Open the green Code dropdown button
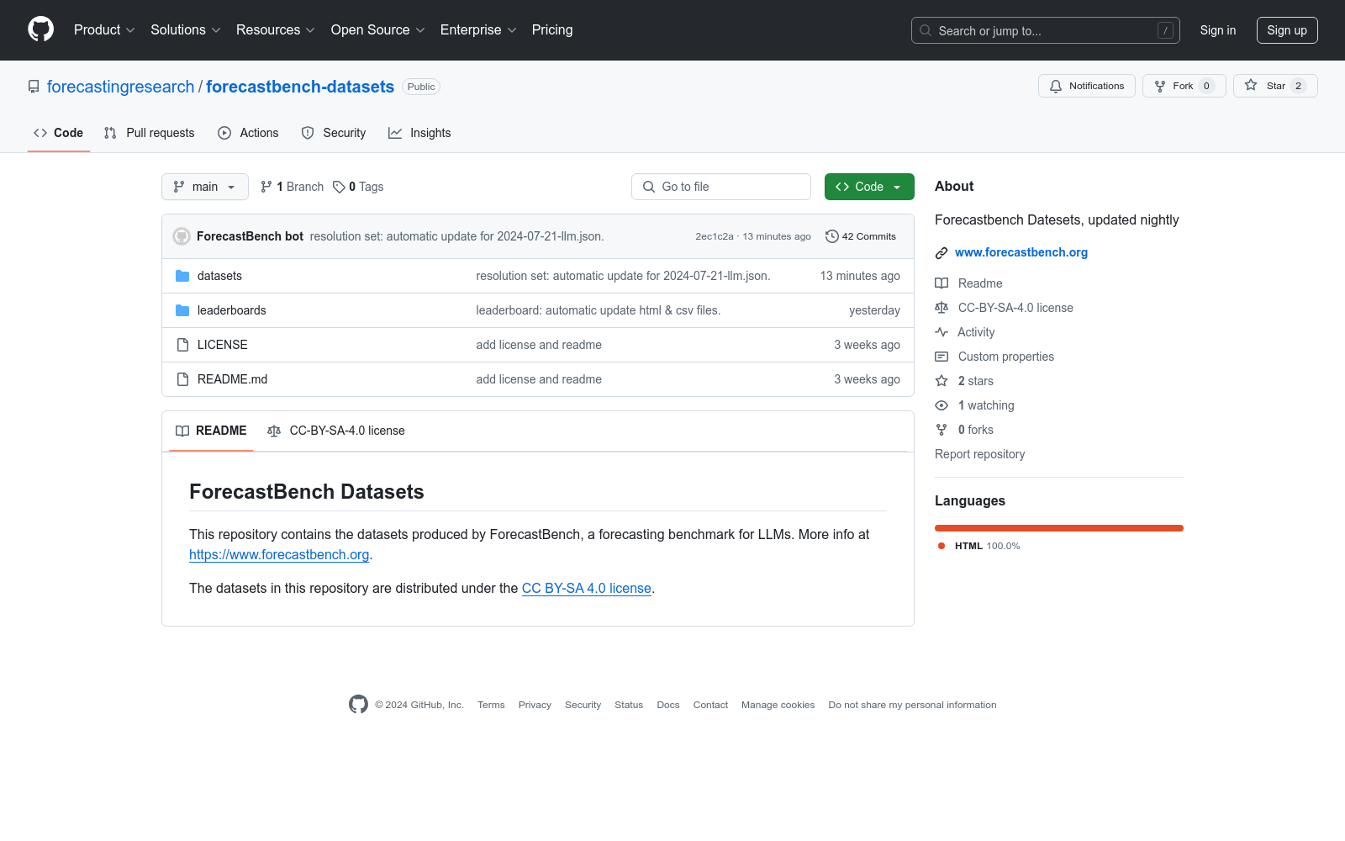Screen dimensions: 1345x841 coord(869,187)
